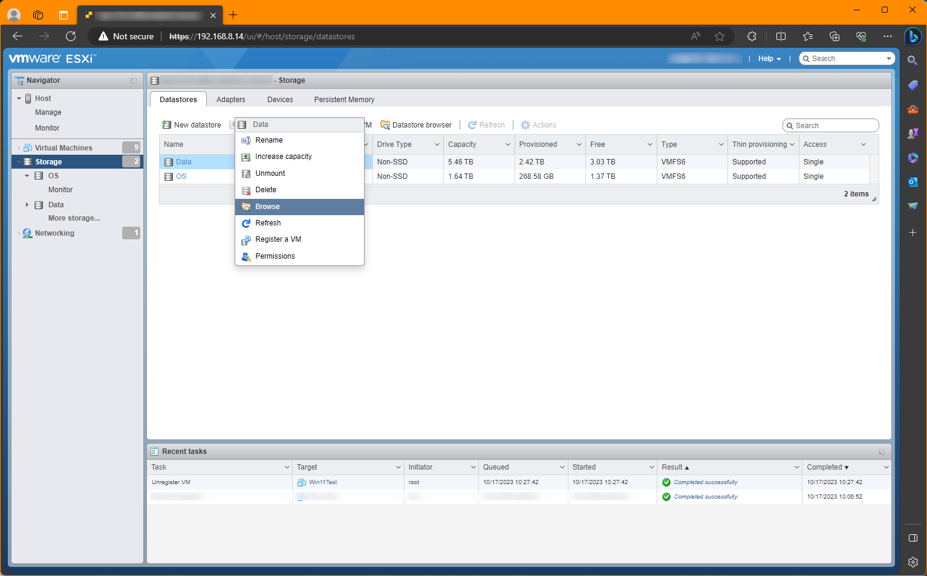This screenshot has height=576, width=927.
Task: Click the Delete datastore icon
Action: 246,190
